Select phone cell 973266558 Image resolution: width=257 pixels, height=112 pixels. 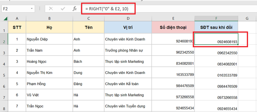173,95
